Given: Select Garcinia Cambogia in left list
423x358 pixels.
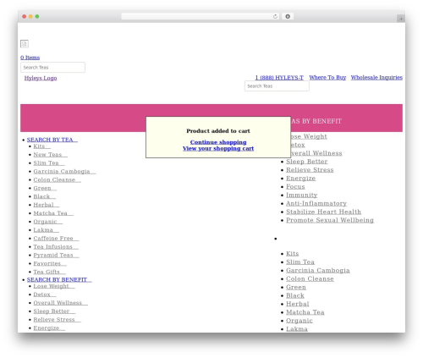Looking at the screenshot, I should tap(64, 171).
